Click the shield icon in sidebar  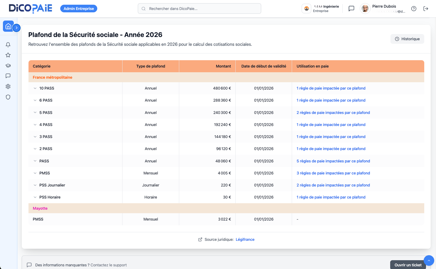[8, 97]
